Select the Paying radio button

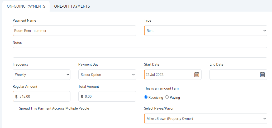167,97
